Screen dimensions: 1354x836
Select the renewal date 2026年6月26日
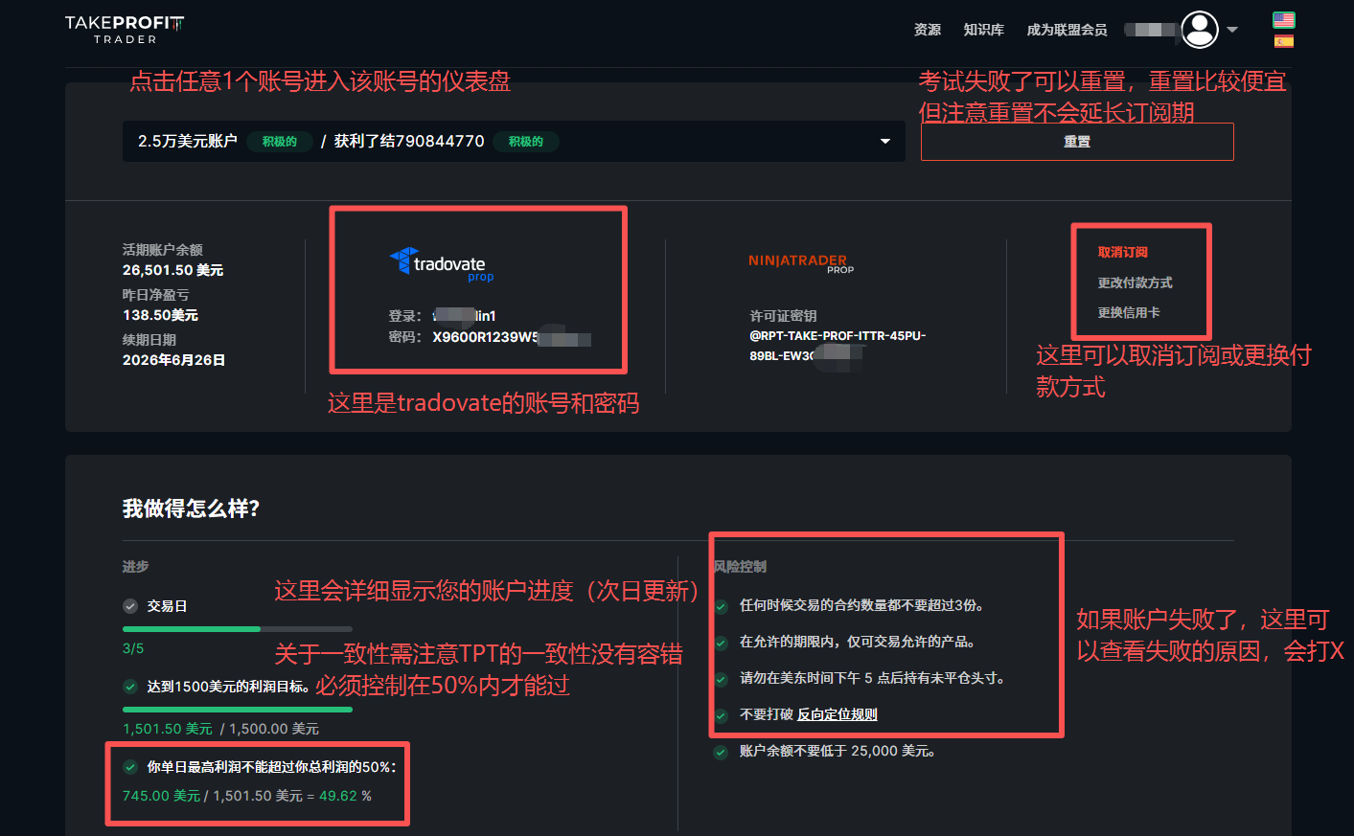(x=173, y=360)
